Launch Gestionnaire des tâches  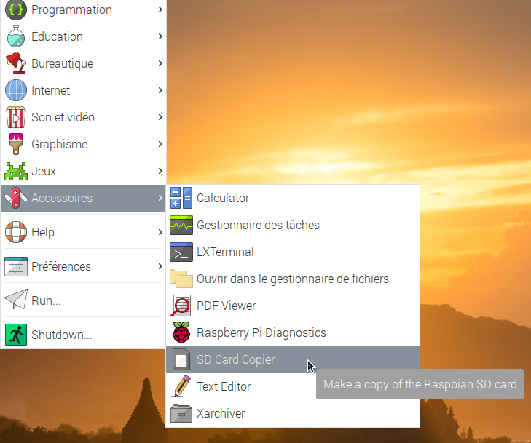293,225
